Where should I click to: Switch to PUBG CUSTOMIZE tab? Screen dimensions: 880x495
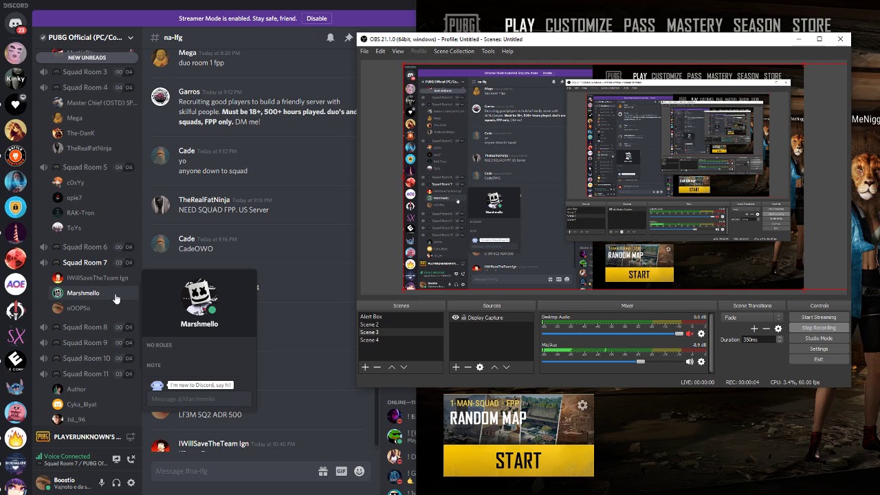[x=579, y=25]
